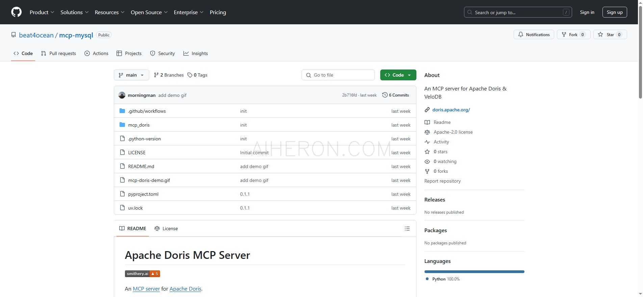Image resolution: width=643 pixels, height=297 pixels.
Task: Click the Report repository link
Action: click(x=442, y=181)
